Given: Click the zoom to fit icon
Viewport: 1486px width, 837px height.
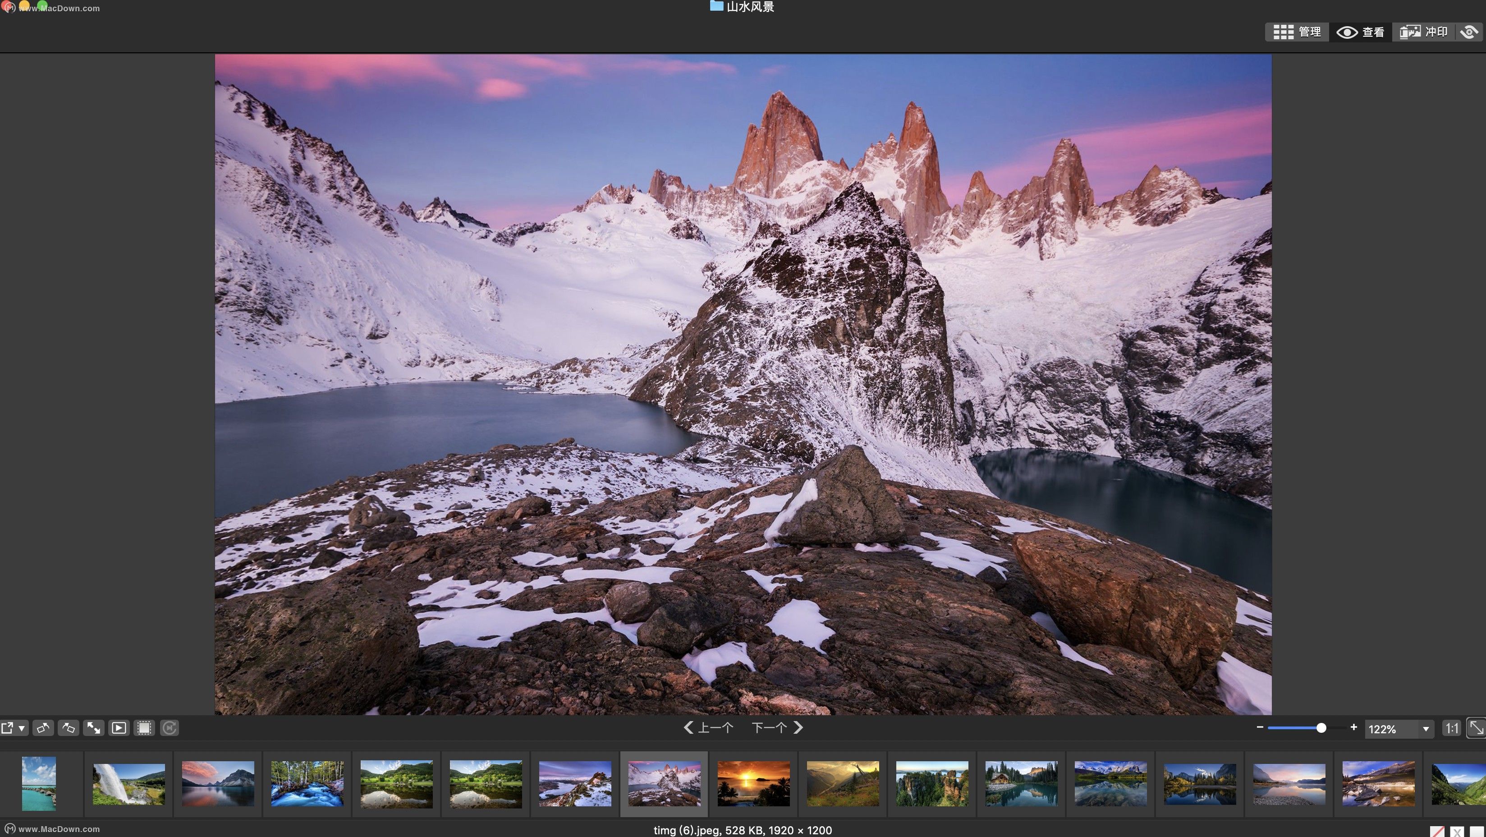Looking at the screenshot, I should coord(93,728).
